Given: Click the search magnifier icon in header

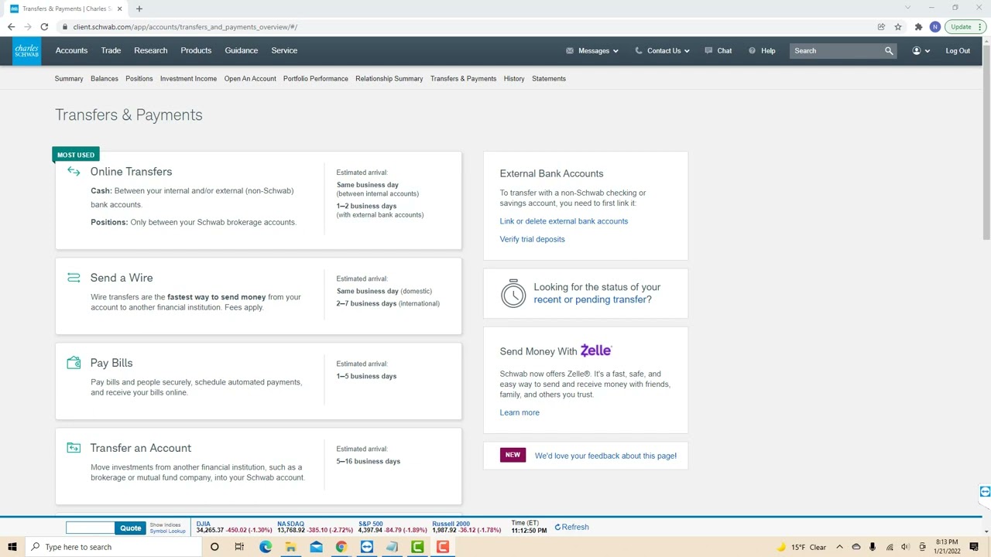Looking at the screenshot, I should click(x=889, y=51).
